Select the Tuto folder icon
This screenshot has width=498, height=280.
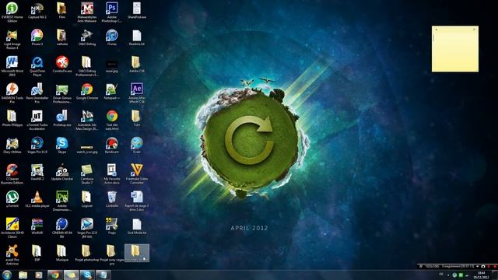pos(137,118)
